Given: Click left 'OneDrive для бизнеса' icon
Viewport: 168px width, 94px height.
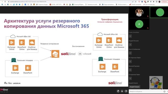Looking at the screenshot, I should pos(32,42).
